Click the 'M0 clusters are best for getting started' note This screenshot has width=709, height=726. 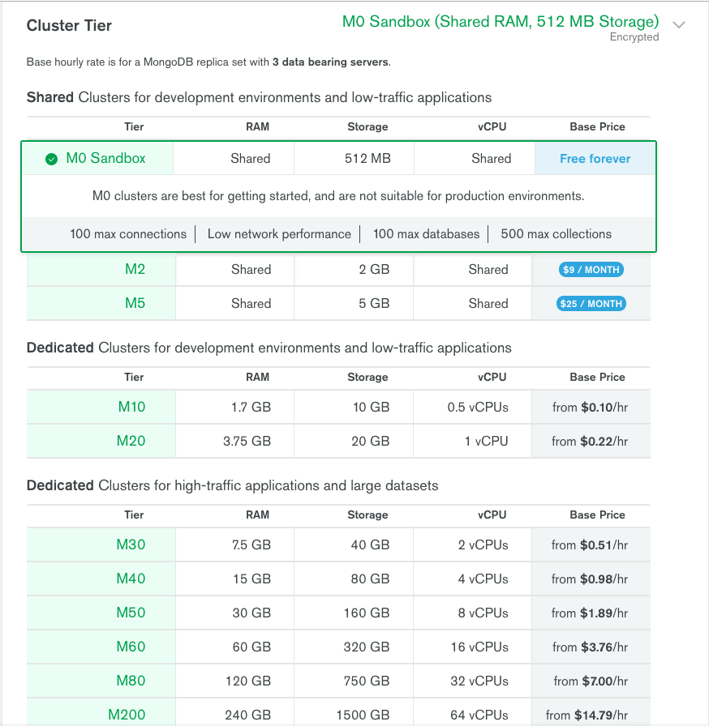click(338, 196)
